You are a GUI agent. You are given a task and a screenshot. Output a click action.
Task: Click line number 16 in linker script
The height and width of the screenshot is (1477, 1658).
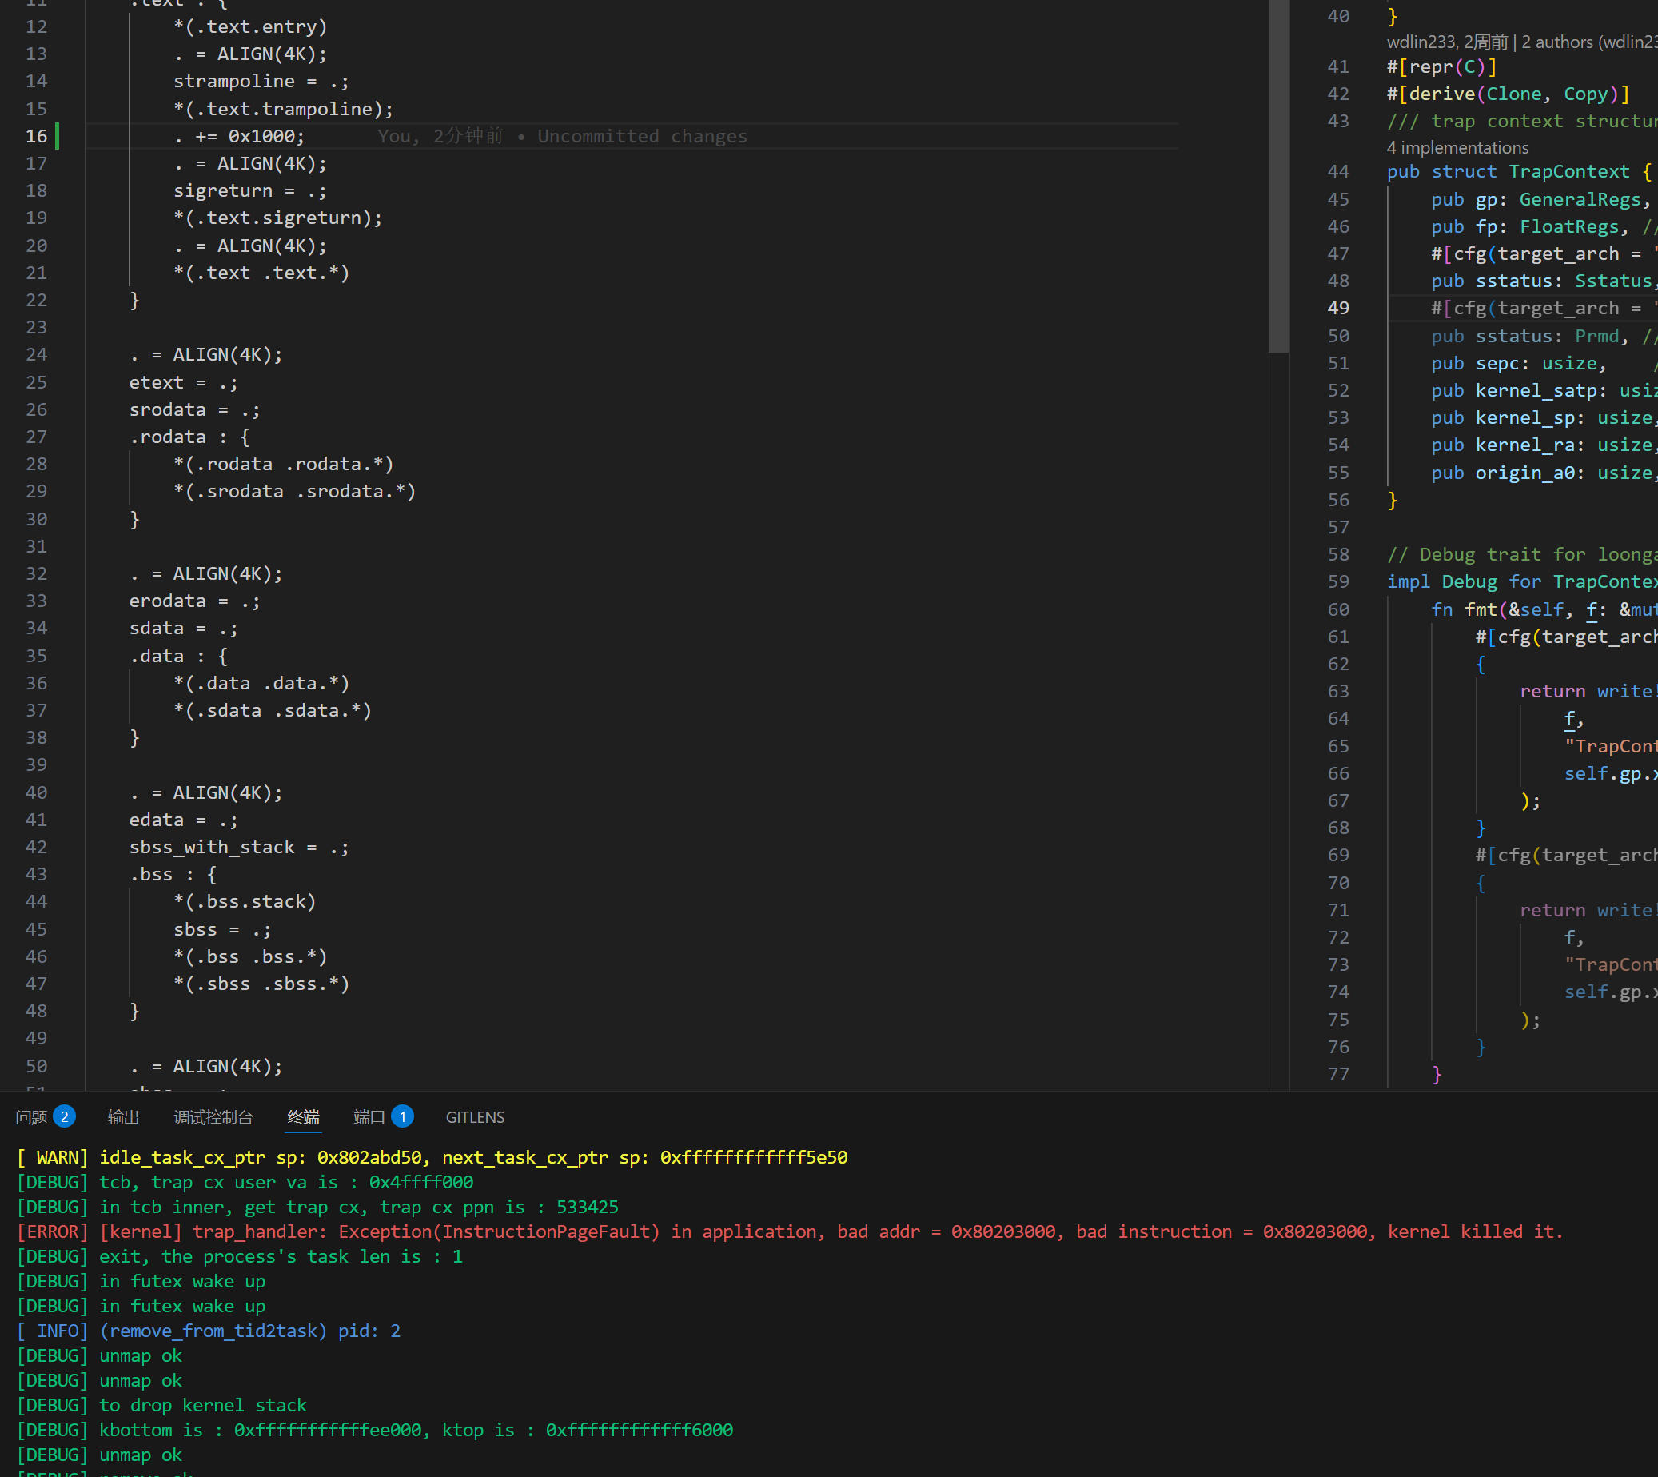click(37, 136)
